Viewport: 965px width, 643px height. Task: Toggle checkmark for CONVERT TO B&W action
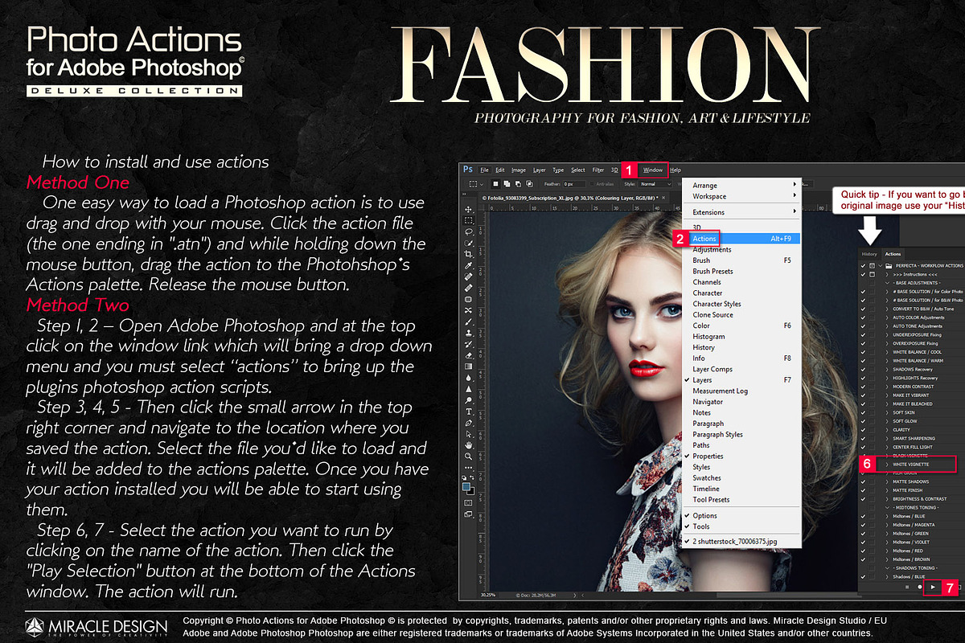863,309
